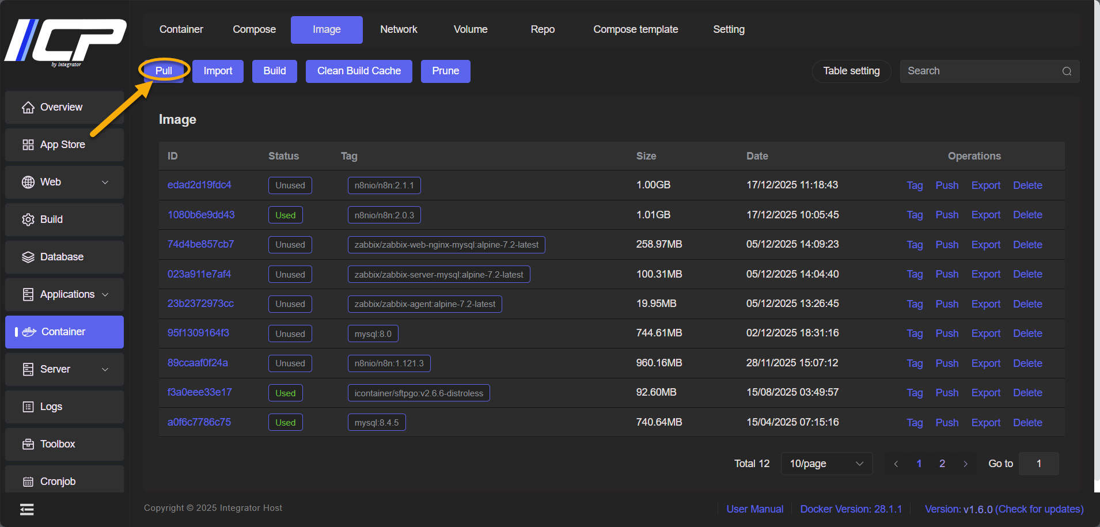Open the Logs list icon
Screen dimensions: 1100x527
point(28,407)
